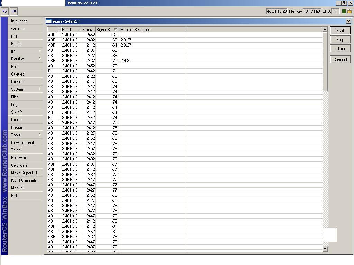Close the Scan wlan1 window
The width and height of the screenshot is (354, 265).
pos(348,21)
